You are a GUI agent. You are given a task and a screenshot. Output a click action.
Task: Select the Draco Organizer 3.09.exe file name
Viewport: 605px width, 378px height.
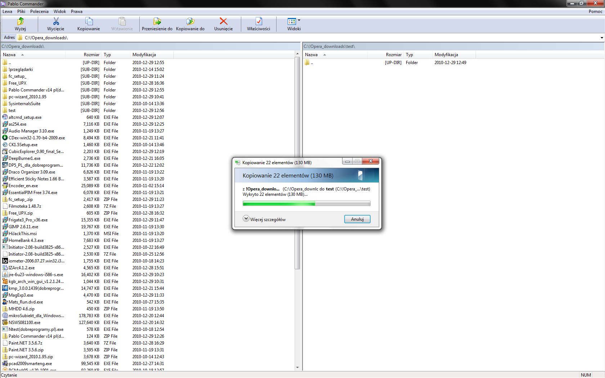[32, 172]
